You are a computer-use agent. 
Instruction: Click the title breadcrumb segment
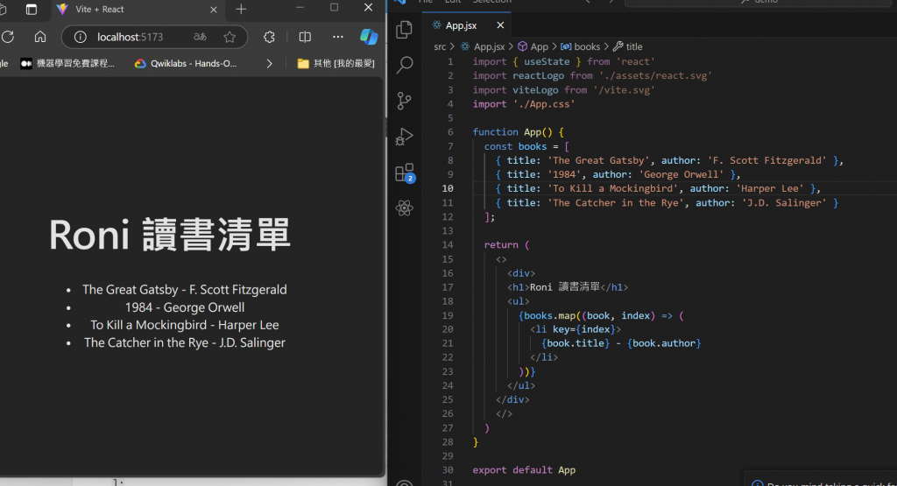click(x=628, y=47)
